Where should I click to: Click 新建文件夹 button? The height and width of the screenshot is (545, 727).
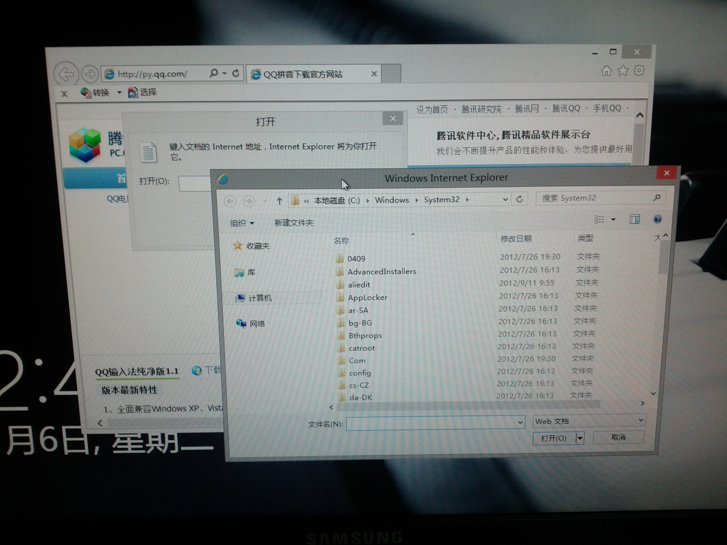coord(294,223)
